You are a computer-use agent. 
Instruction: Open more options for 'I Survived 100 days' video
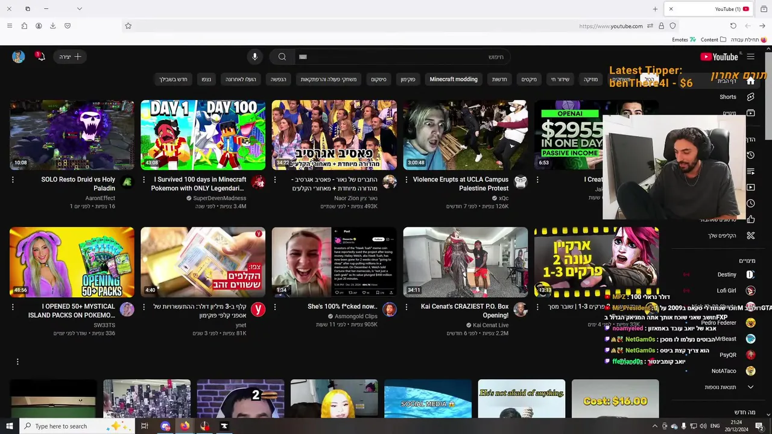coord(144,180)
